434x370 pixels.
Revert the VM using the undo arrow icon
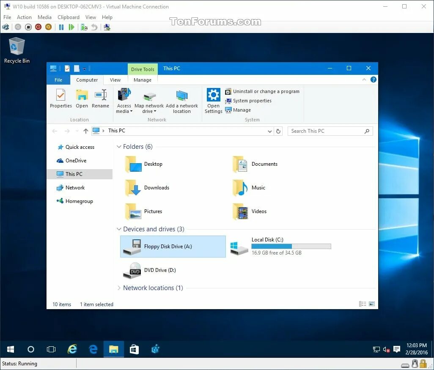[x=94, y=27]
